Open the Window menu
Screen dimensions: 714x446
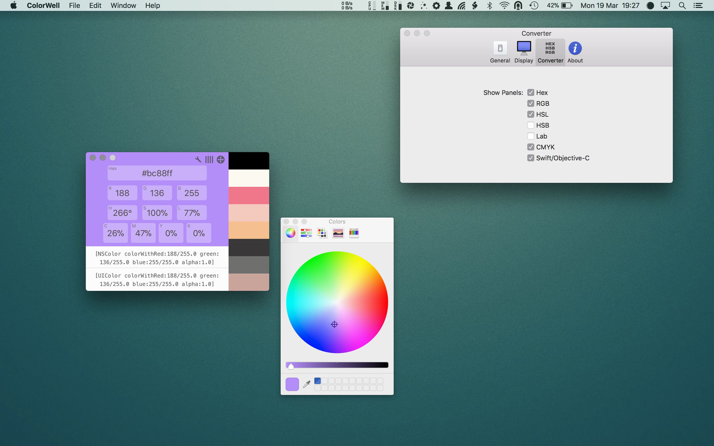tap(123, 5)
